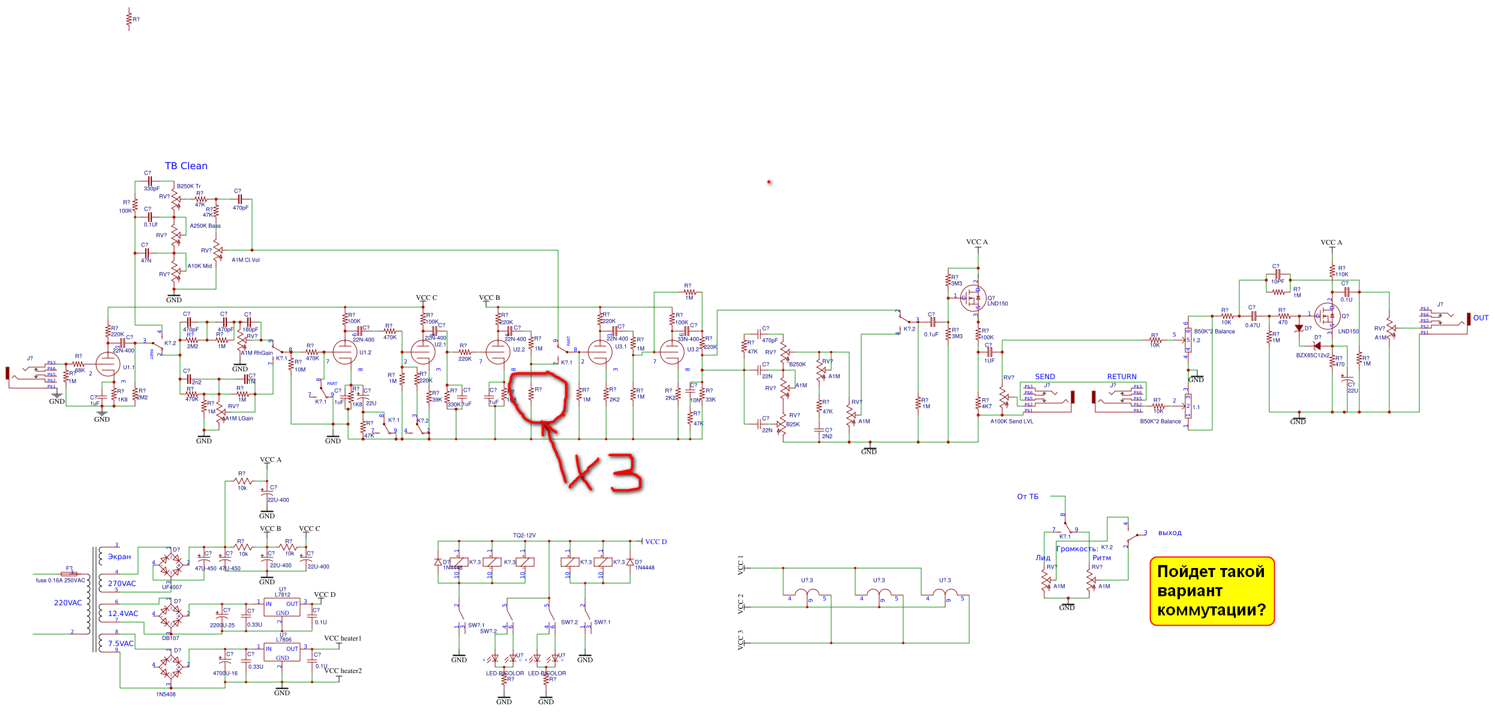Select the 220VAC transformer primary label
The width and height of the screenshot is (1495, 712).
pyautogui.click(x=68, y=603)
